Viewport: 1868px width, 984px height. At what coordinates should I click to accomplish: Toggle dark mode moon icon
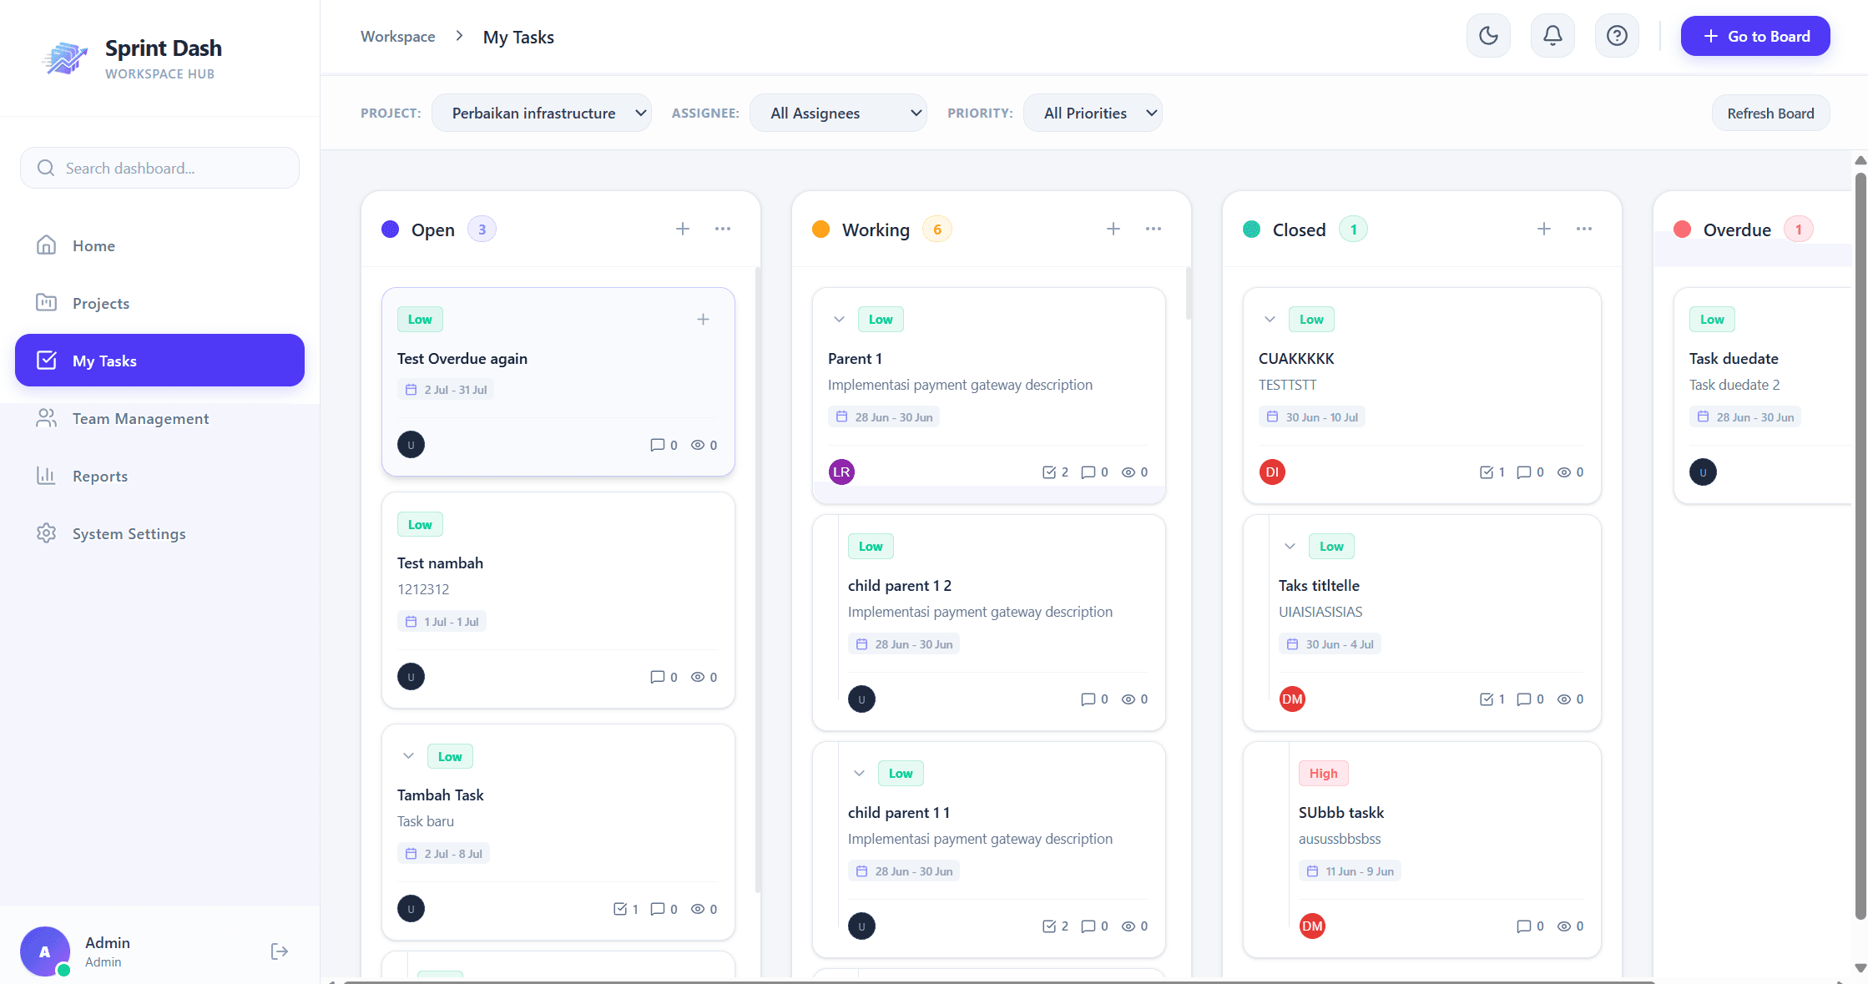pos(1488,36)
